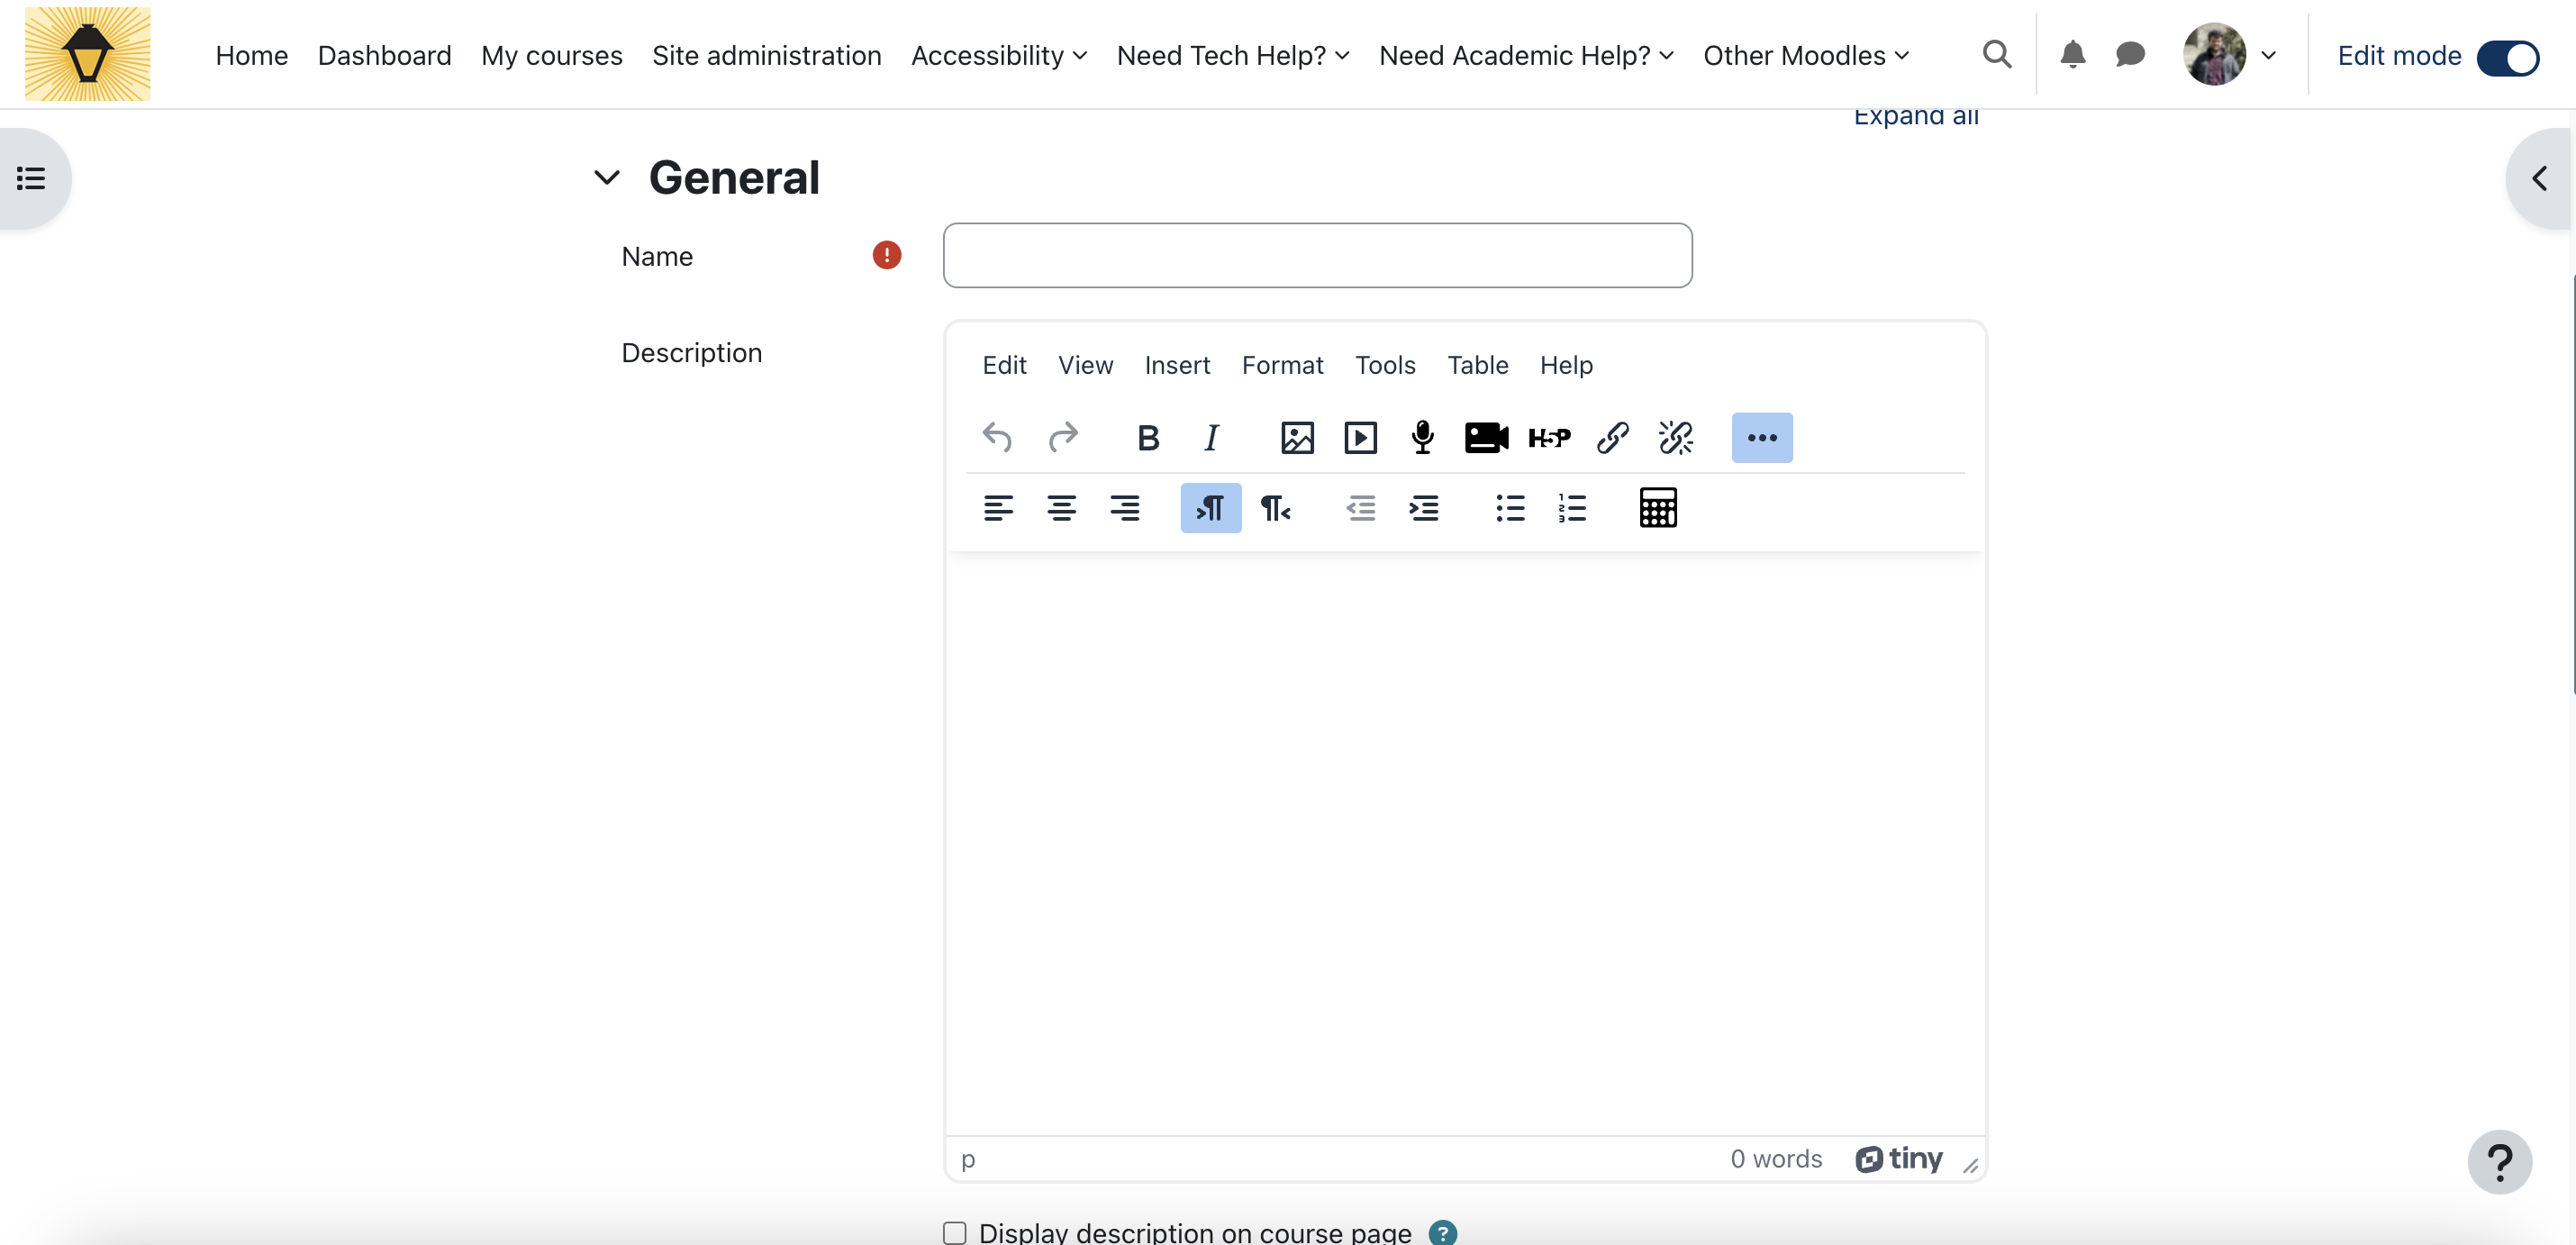Open the equation editor calculator icon
This screenshot has height=1245, width=2576.
click(x=1657, y=508)
